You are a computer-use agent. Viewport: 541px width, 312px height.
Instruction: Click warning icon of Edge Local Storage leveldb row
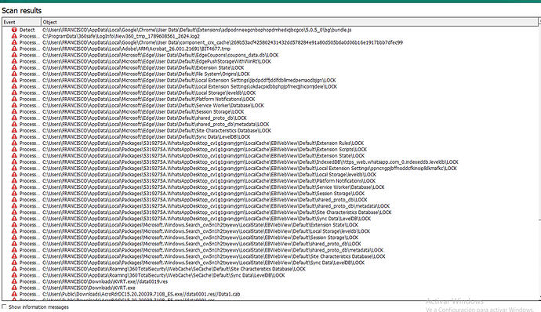pos(14,93)
